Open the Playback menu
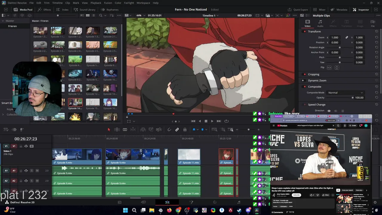Image resolution: width=382 pixels, height=215 pixels. [96, 3]
